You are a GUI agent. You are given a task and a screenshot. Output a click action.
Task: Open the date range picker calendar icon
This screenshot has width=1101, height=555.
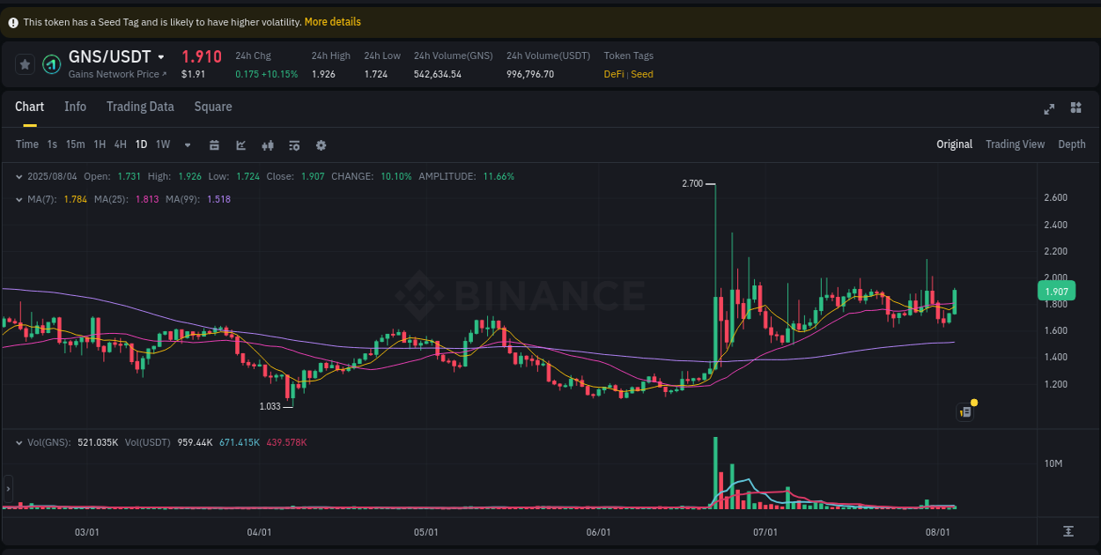tap(214, 144)
